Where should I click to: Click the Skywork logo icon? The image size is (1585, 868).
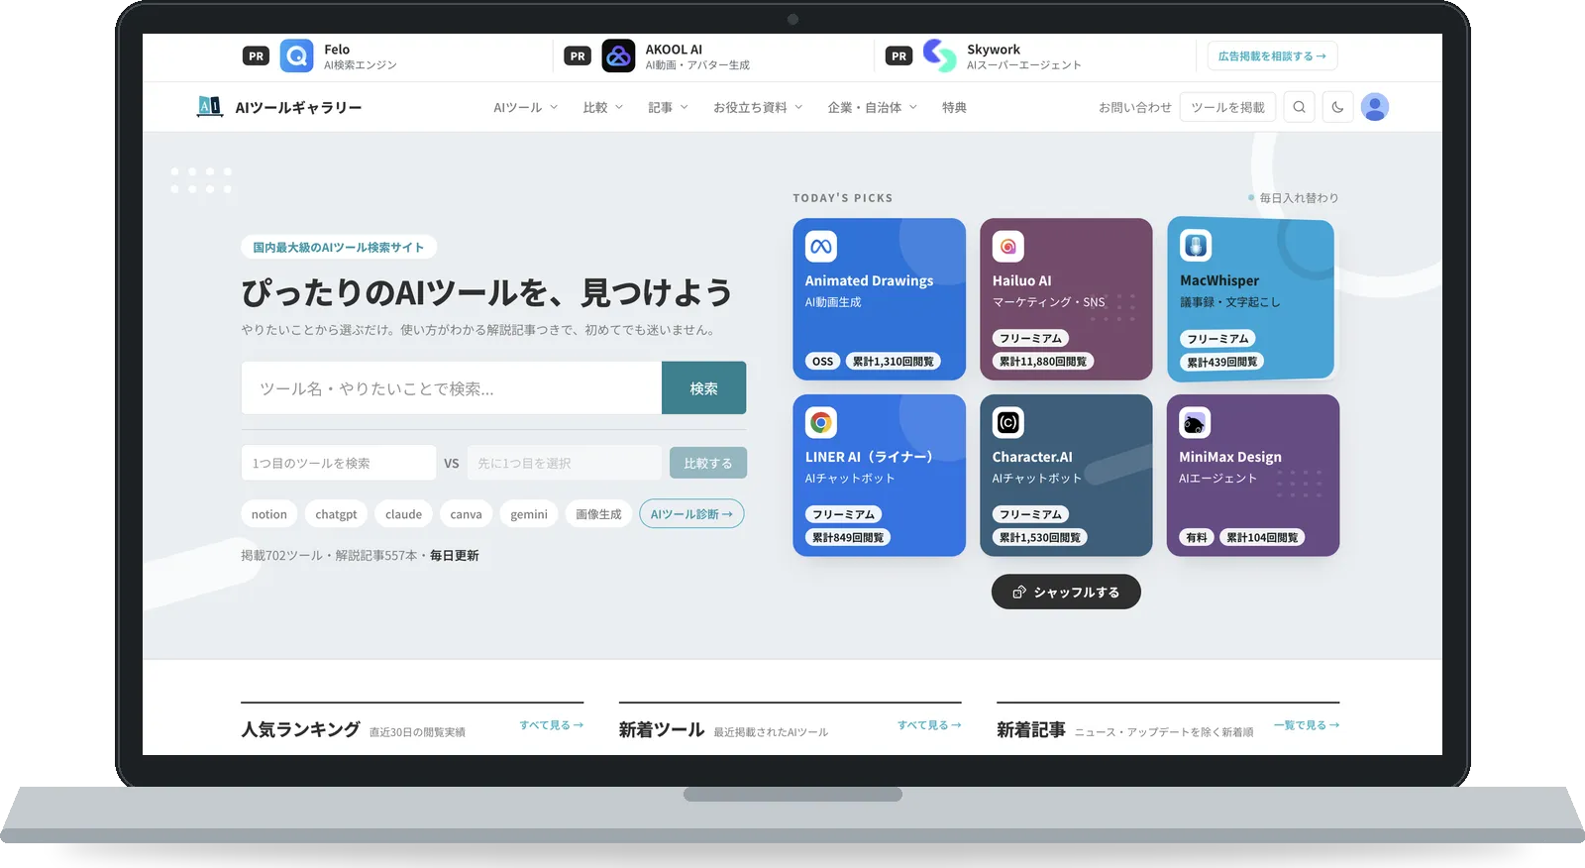(x=939, y=55)
